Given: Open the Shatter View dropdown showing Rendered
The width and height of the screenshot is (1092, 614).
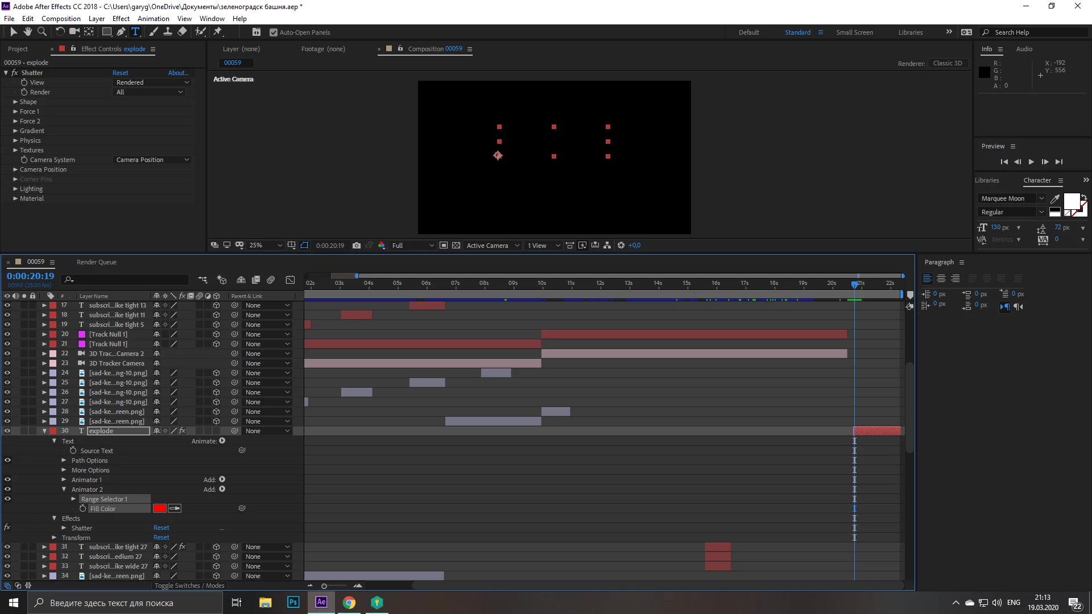Looking at the screenshot, I should point(152,82).
